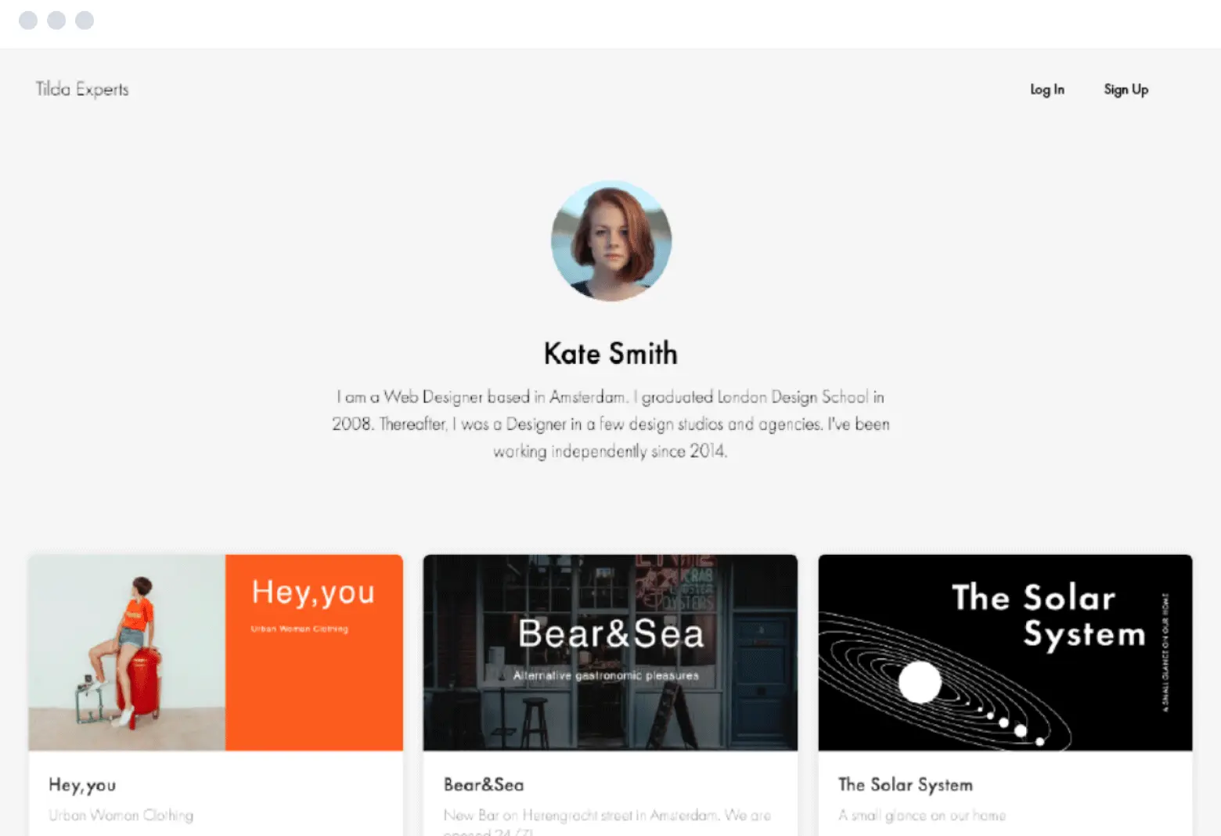
Task: Click the New Bar on Herengracht description
Action: coord(607,815)
